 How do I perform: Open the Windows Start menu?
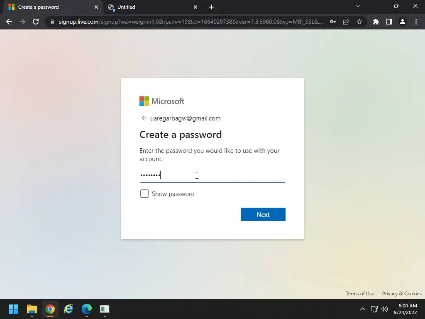click(13, 309)
